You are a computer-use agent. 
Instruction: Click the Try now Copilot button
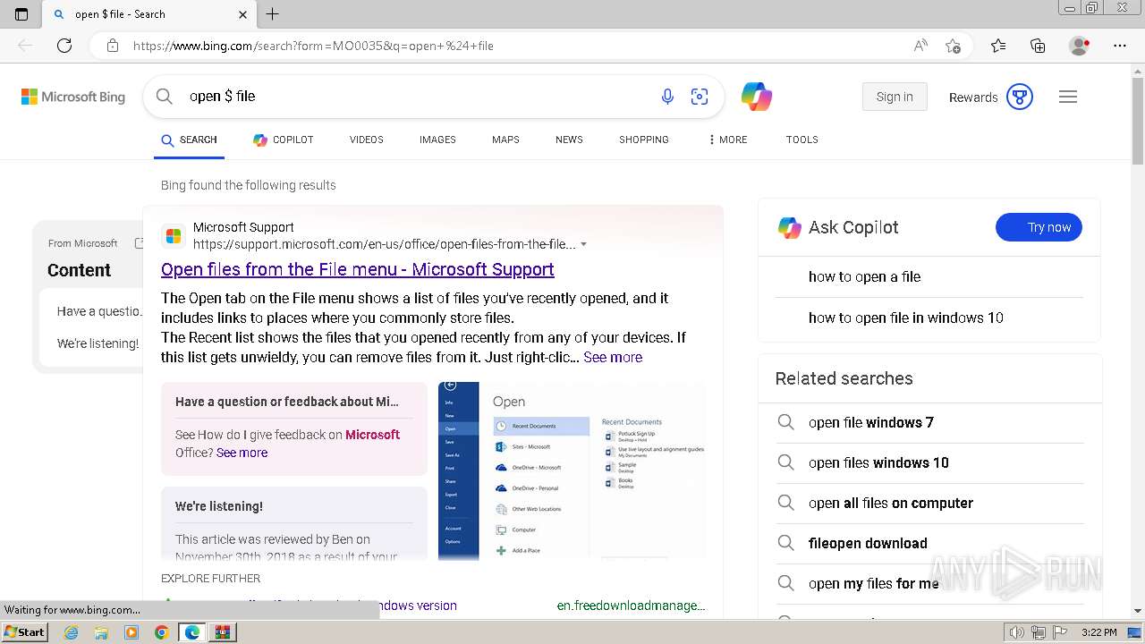point(1039,227)
